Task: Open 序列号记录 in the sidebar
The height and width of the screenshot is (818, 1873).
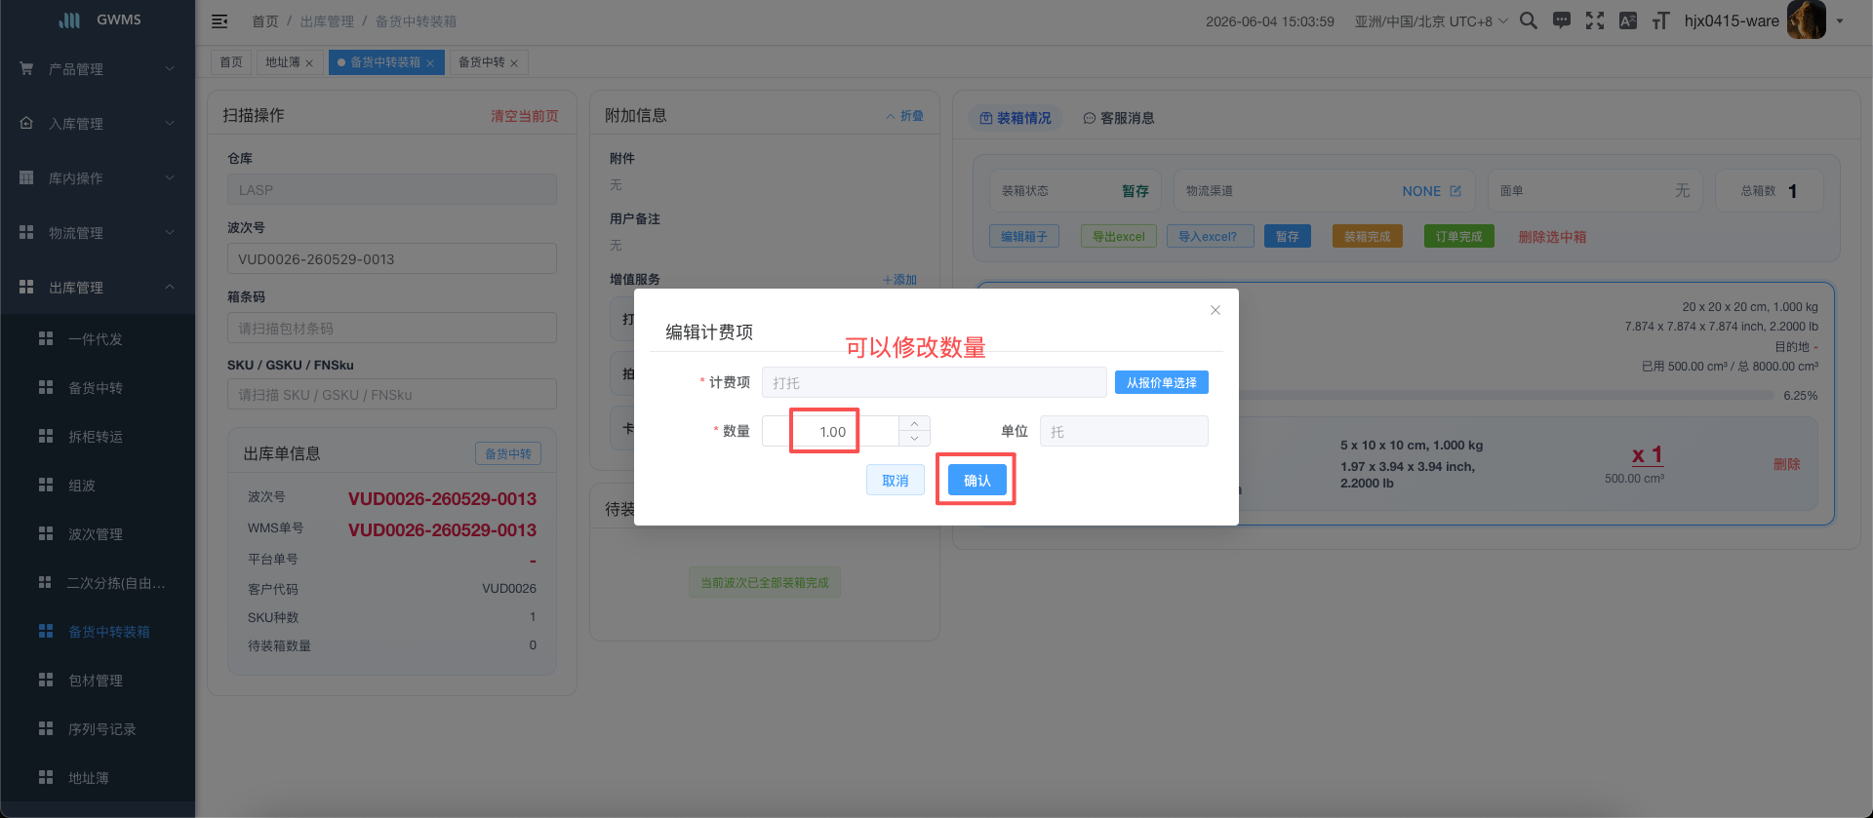Action: pos(98,729)
